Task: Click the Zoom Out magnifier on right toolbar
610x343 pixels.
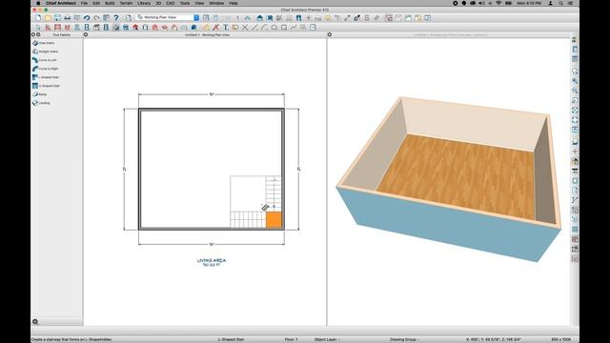Action: [575, 91]
